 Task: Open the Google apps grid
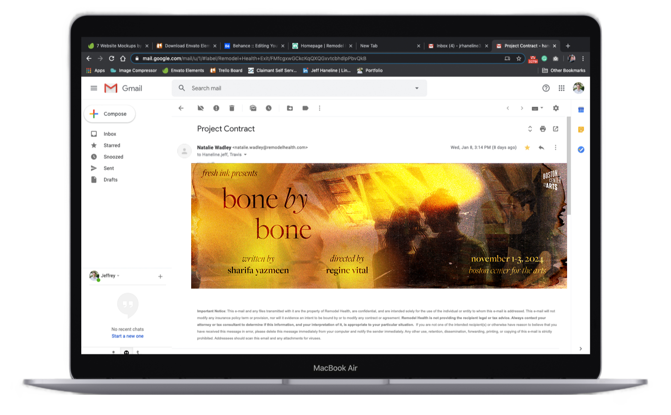[x=562, y=88]
